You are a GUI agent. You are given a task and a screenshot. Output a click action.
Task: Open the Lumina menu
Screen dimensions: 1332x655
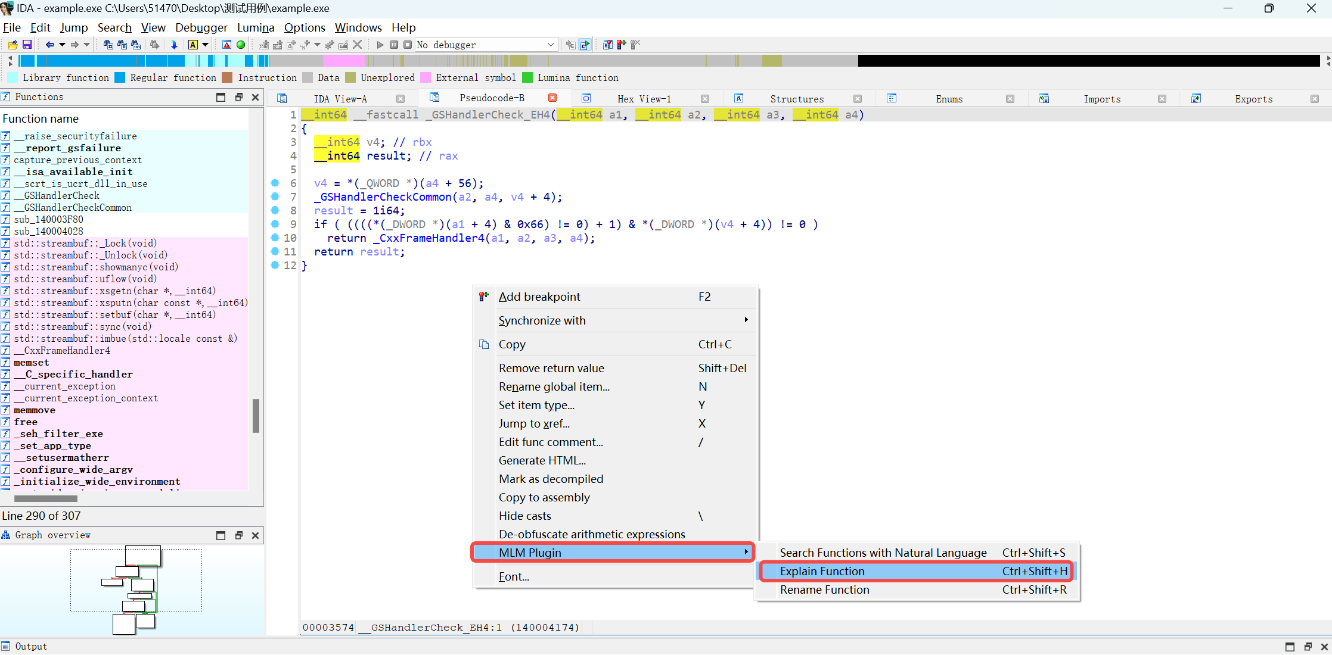[x=256, y=27]
